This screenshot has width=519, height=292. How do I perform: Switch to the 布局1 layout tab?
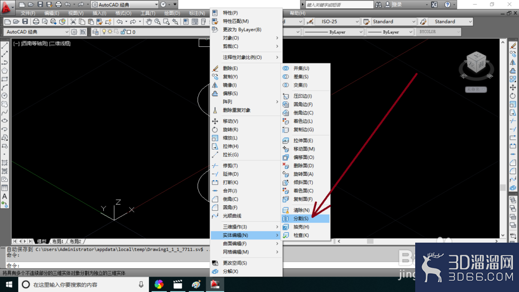point(58,241)
